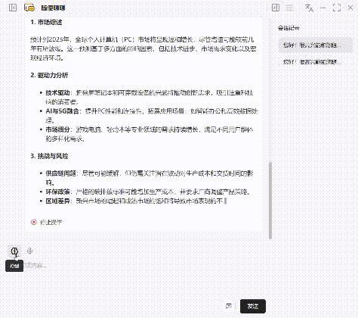358x318 pixels.
Task: Click the 随便聊聊 chat title
Action: click(x=53, y=8)
